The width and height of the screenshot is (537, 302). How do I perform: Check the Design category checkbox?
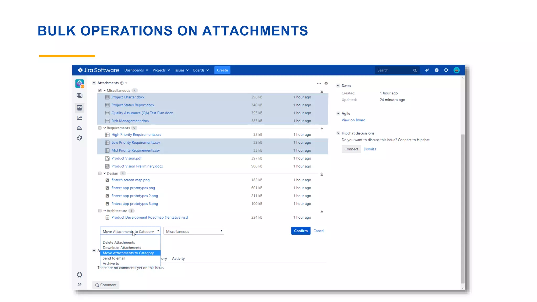[100, 173]
